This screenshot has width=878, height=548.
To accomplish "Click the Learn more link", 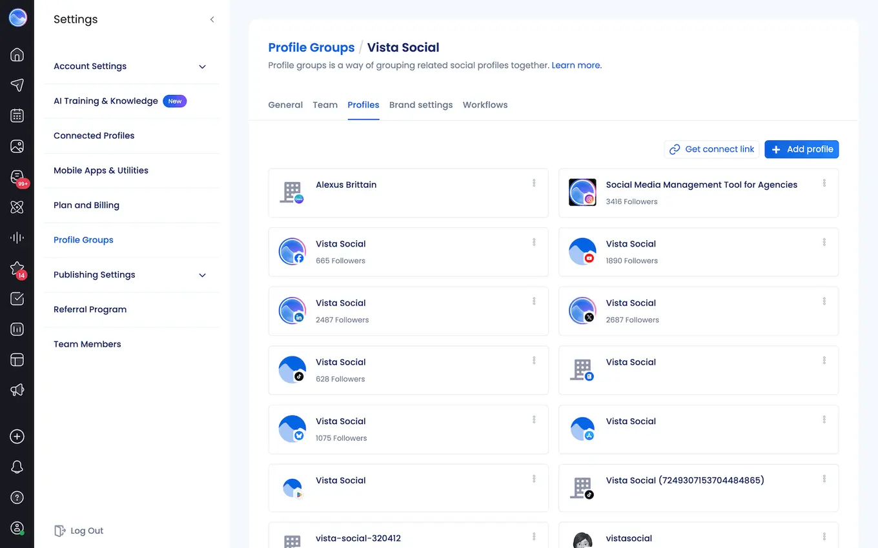I will tap(575, 65).
